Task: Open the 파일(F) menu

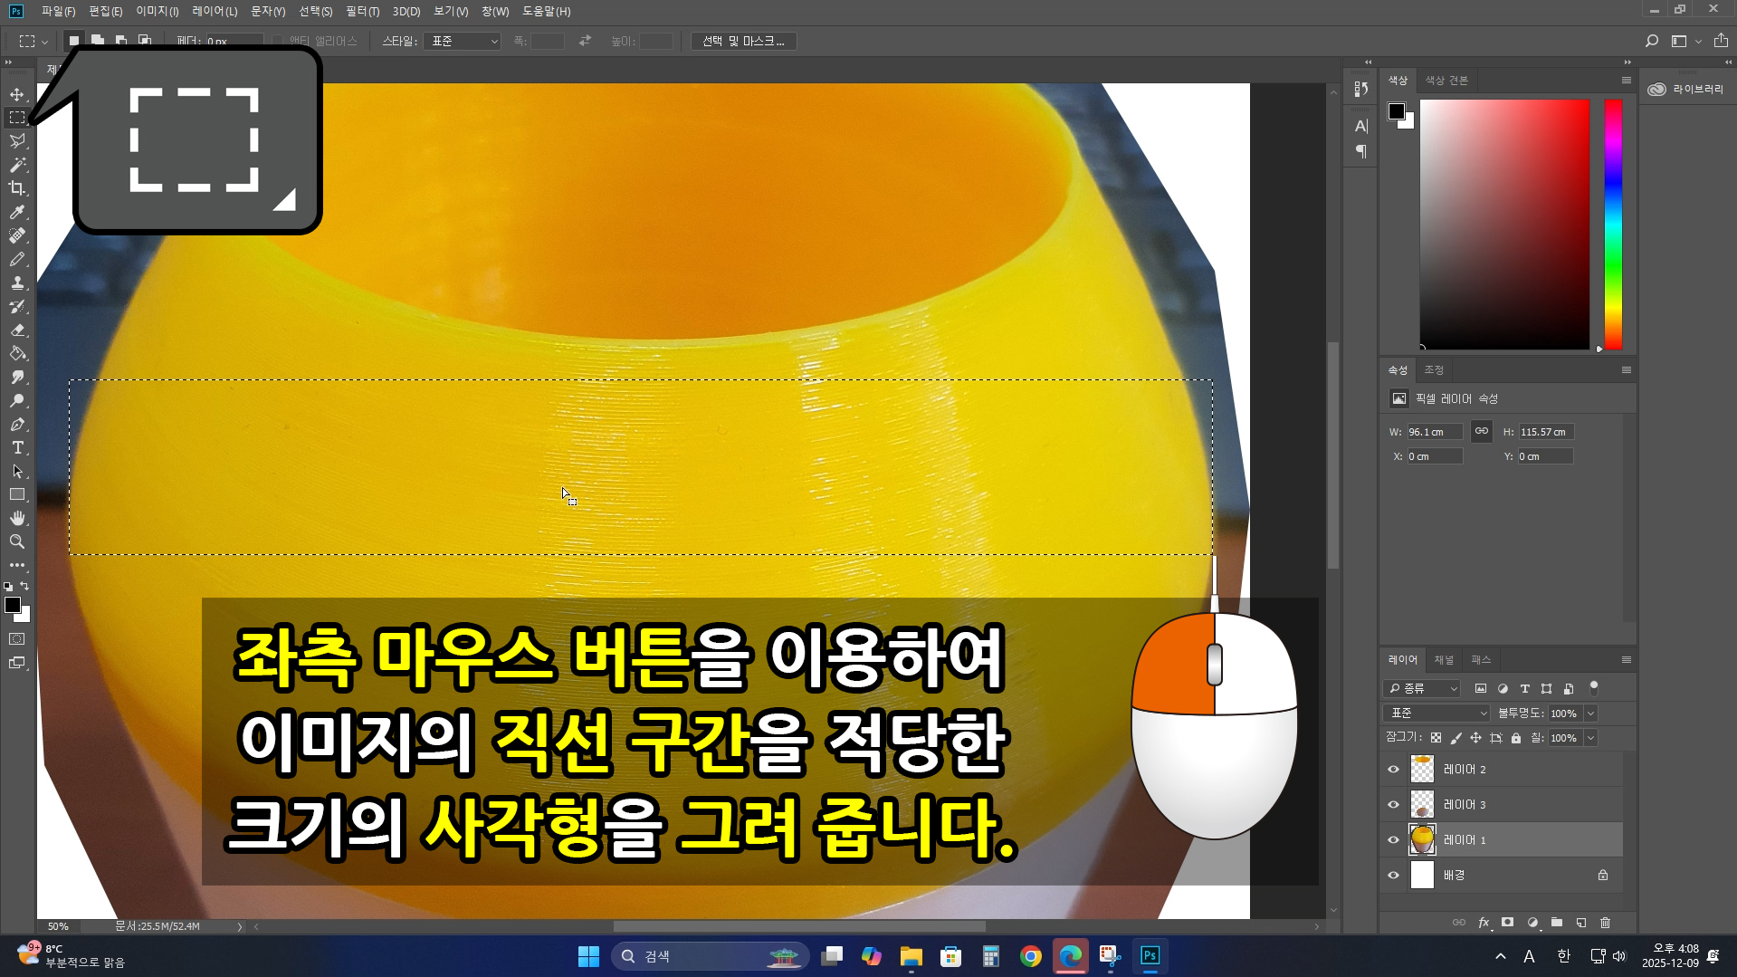Action: point(58,11)
